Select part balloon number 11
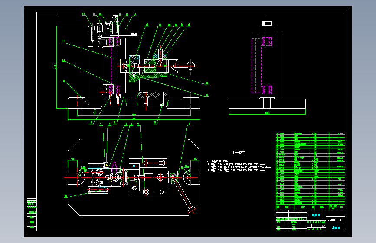 point(64,81)
